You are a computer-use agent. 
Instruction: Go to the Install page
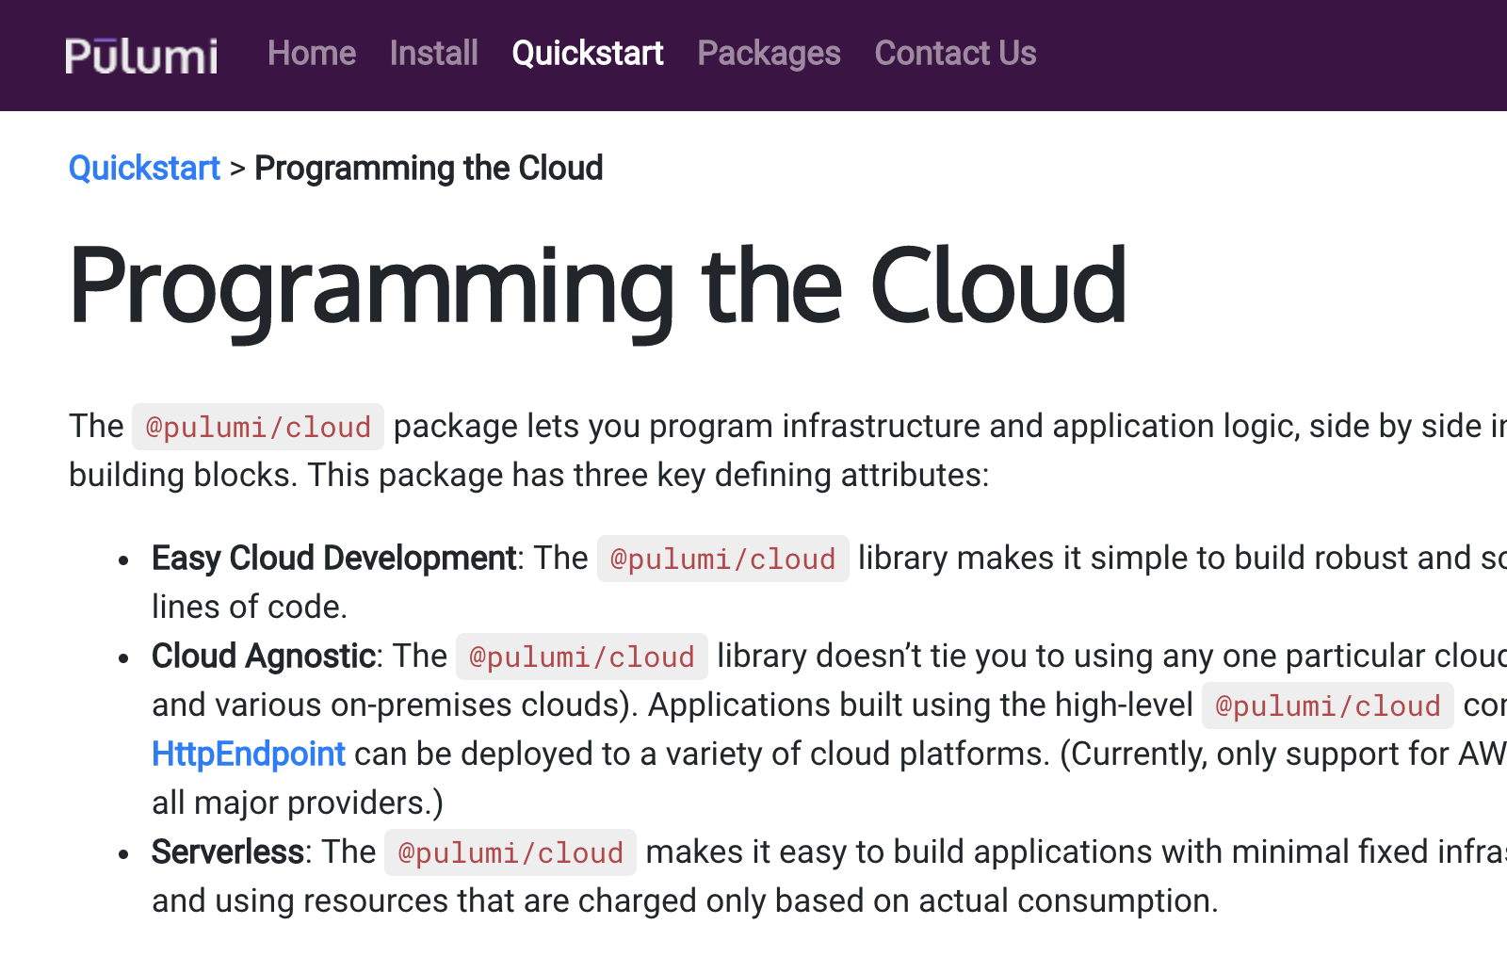click(x=434, y=54)
